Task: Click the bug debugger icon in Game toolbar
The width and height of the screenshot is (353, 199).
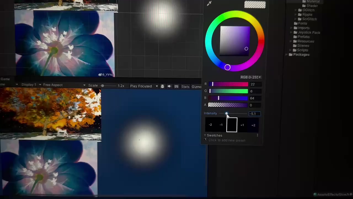Action: [162, 86]
